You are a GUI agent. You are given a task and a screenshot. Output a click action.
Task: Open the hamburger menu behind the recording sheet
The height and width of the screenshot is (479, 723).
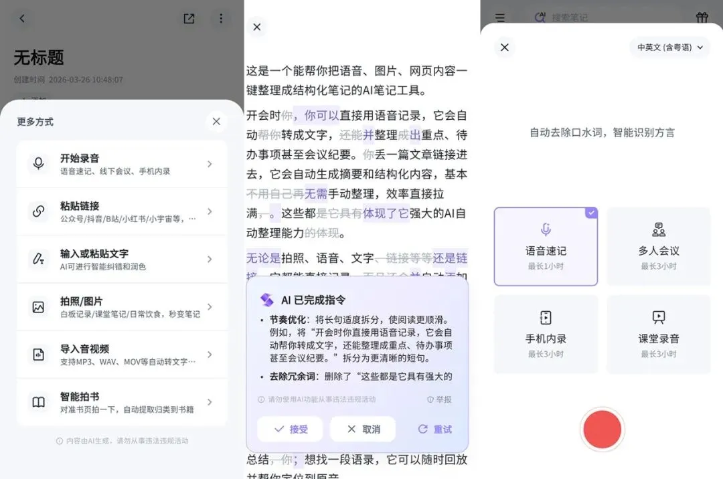[x=500, y=17]
